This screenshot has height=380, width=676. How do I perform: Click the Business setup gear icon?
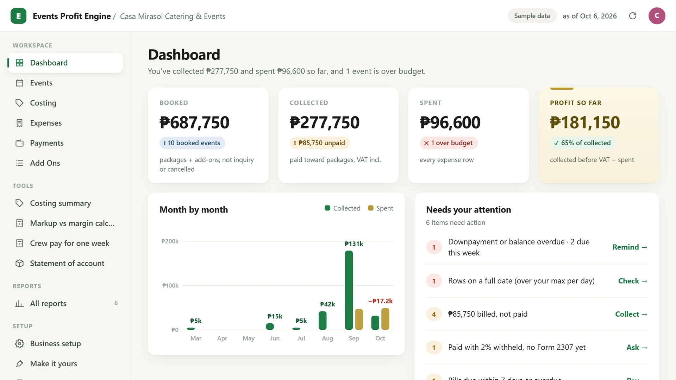click(20, 343)
